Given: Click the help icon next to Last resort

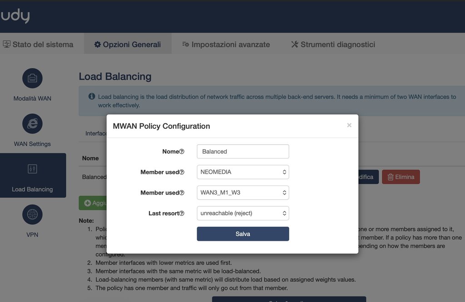Looking at the screenshot, I should click(182, 214).
